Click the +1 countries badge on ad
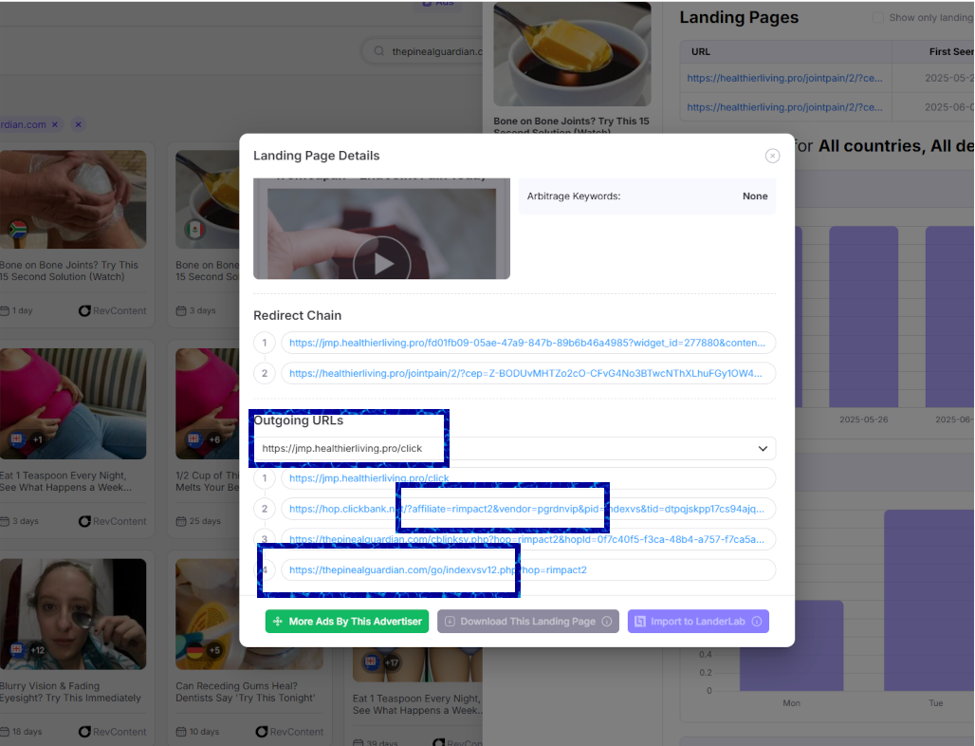The image size is (975, 746). (x=37, y=439)
